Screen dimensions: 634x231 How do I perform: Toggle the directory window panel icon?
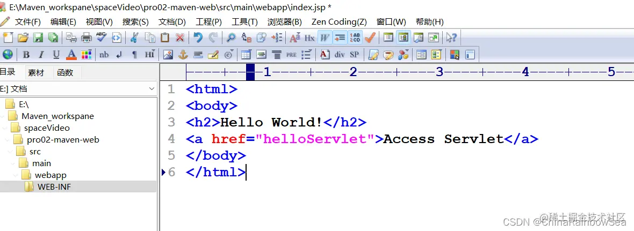coord(403,38)
